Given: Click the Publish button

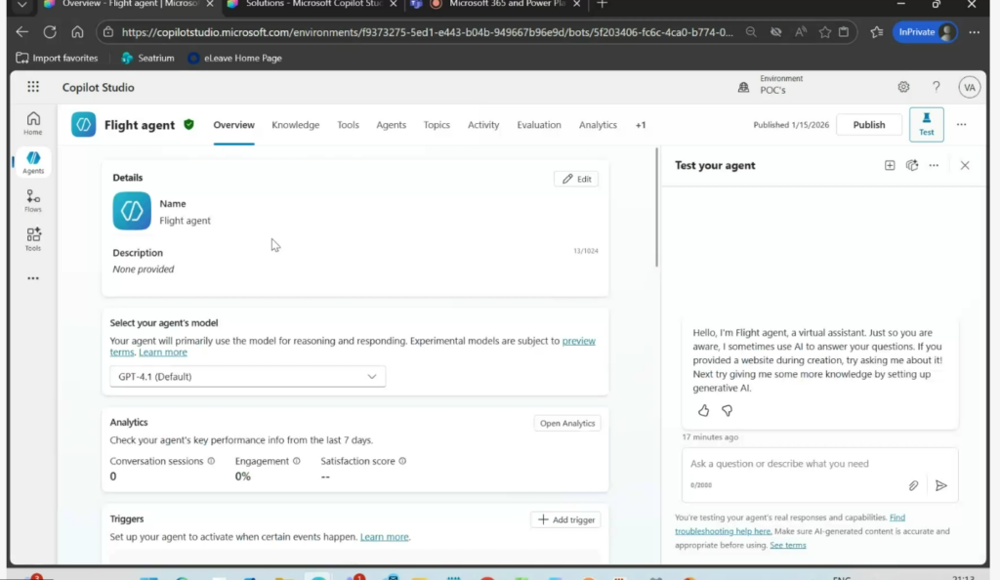Looking at the screenshot, I should (868, 125).
